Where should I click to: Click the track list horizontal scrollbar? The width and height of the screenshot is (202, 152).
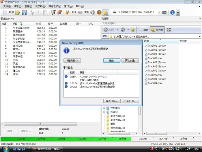click(x=40, y=124)
